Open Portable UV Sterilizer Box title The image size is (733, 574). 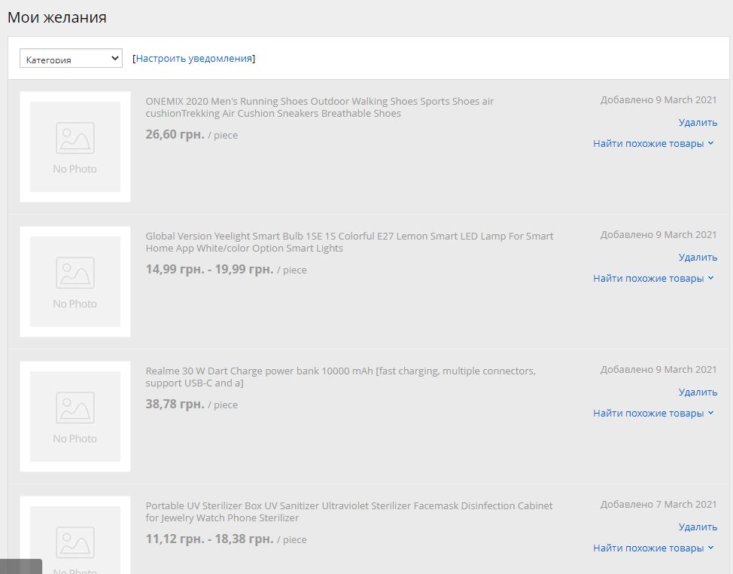pyautogui.click(x=348, y=511)
